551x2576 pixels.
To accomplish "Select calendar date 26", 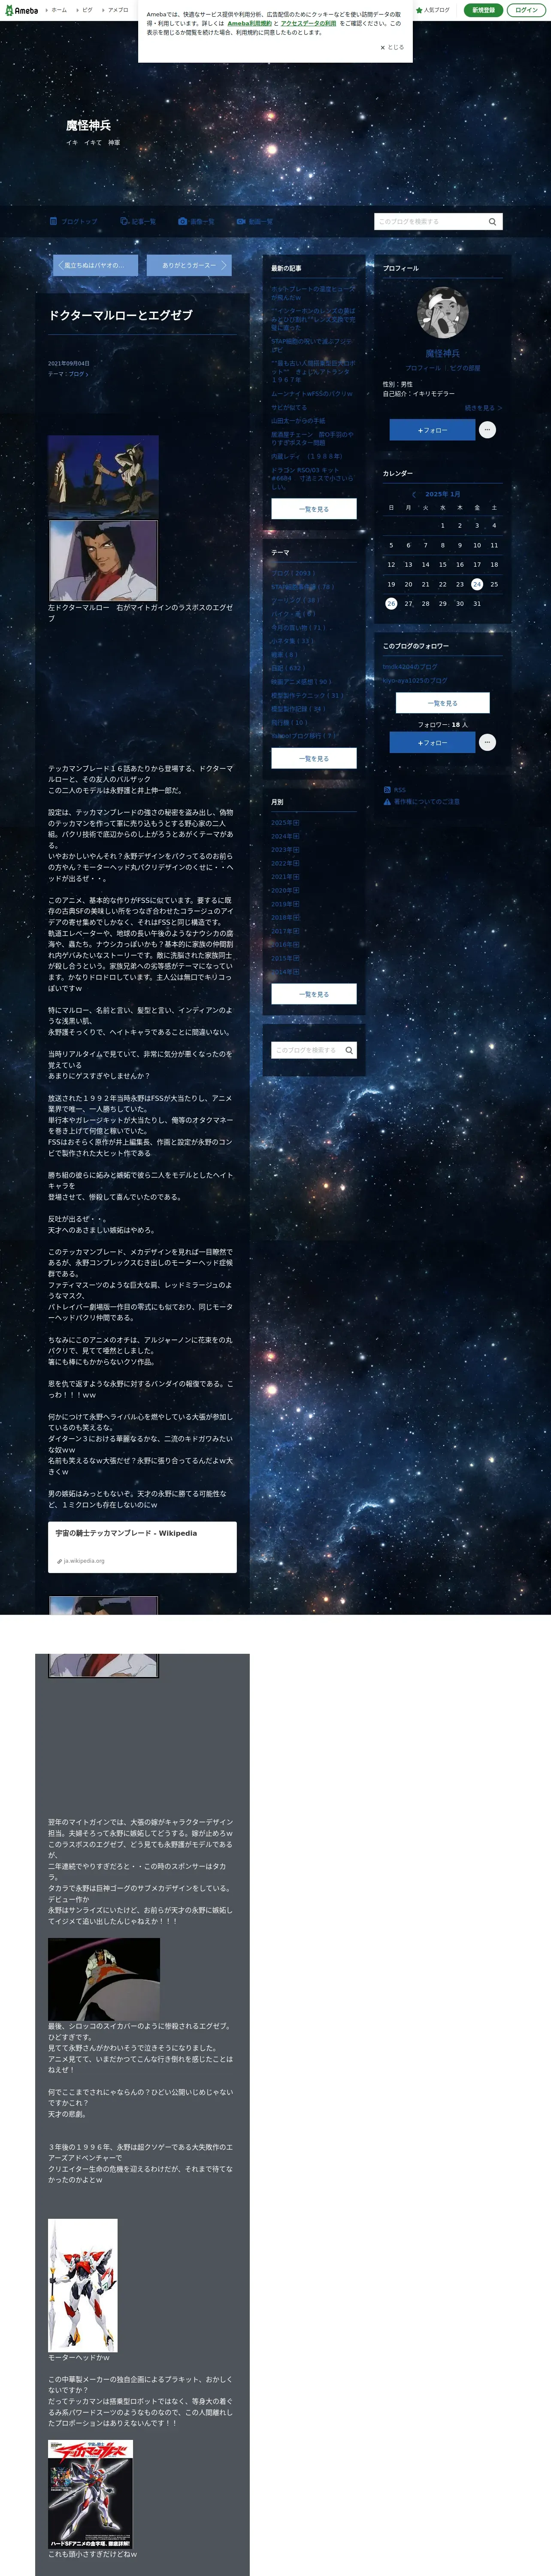I will [x=391, y=603].
